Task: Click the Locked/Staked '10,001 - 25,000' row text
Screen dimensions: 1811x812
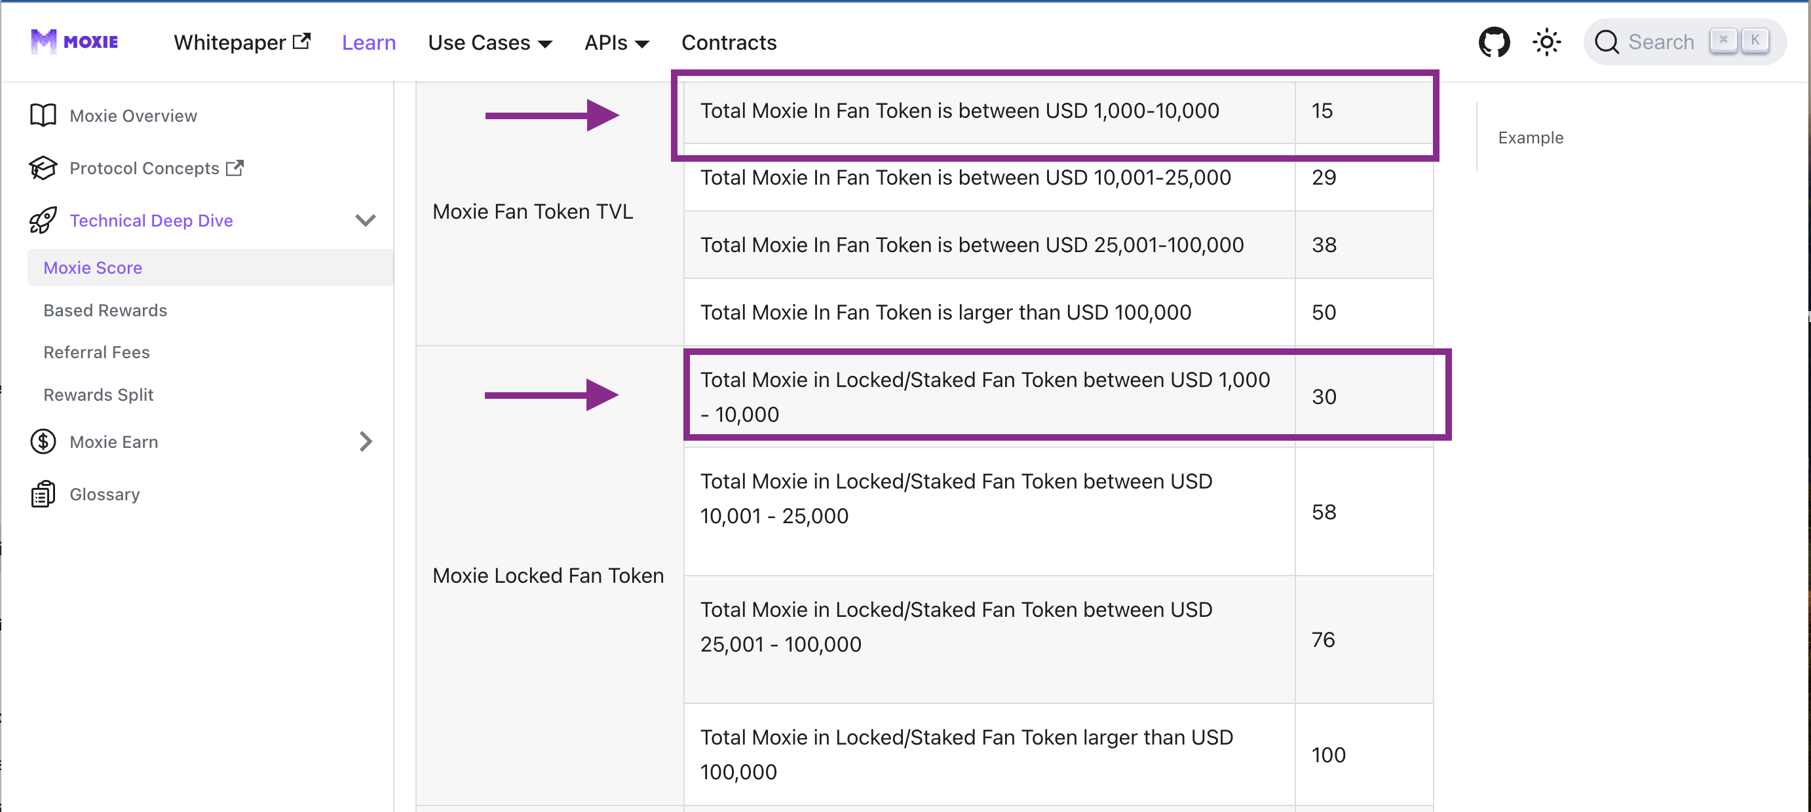Action: [956, 498]
